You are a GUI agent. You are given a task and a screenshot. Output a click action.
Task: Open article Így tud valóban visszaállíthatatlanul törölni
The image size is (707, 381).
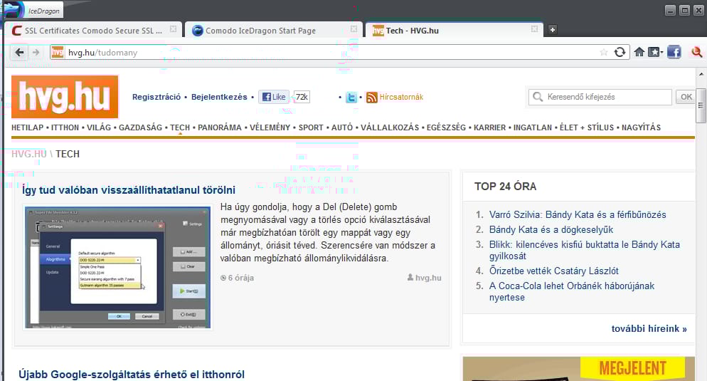tap(129, 190)
